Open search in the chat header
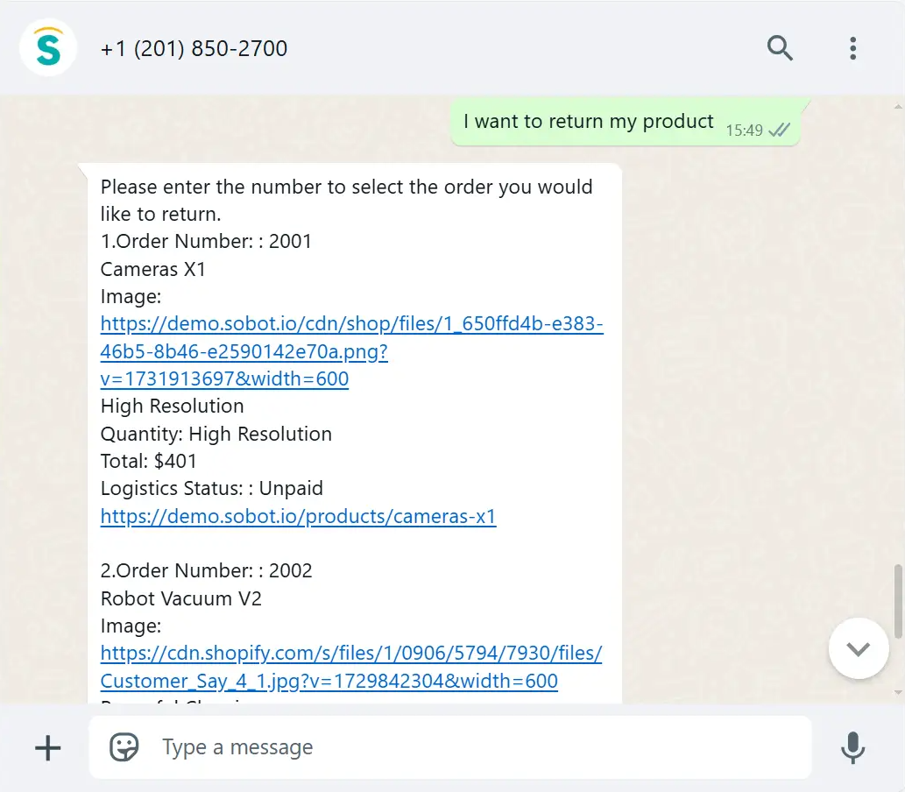 click(780, 48)
